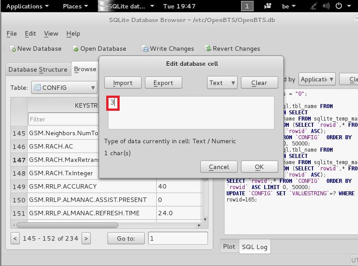Select row header 145
Image resolution: width=358 pixels, height=266 pixels.
19,133
